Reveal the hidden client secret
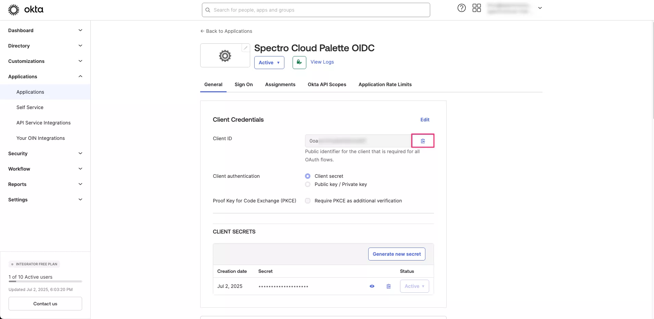The height and width of the screenshot is (319, 654). point(372,286)
